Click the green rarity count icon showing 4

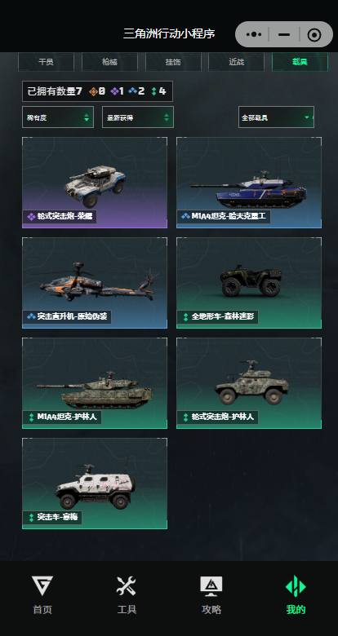point(154,91)
